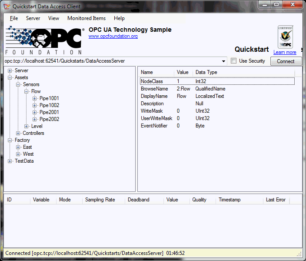Screen dimensions: 306x261
Task: Select the EventNotifier attribute row
Action: [x=217, y=126]
